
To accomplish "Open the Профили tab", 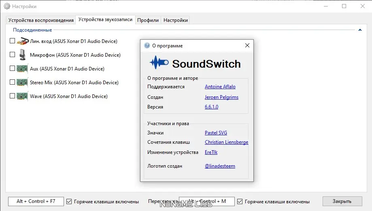I will pos(148,20).
